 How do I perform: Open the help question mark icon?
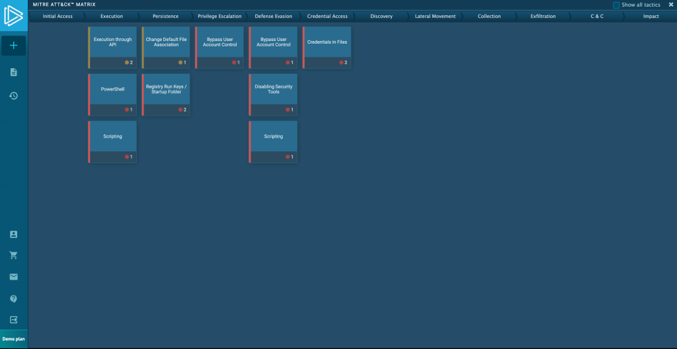13,299
